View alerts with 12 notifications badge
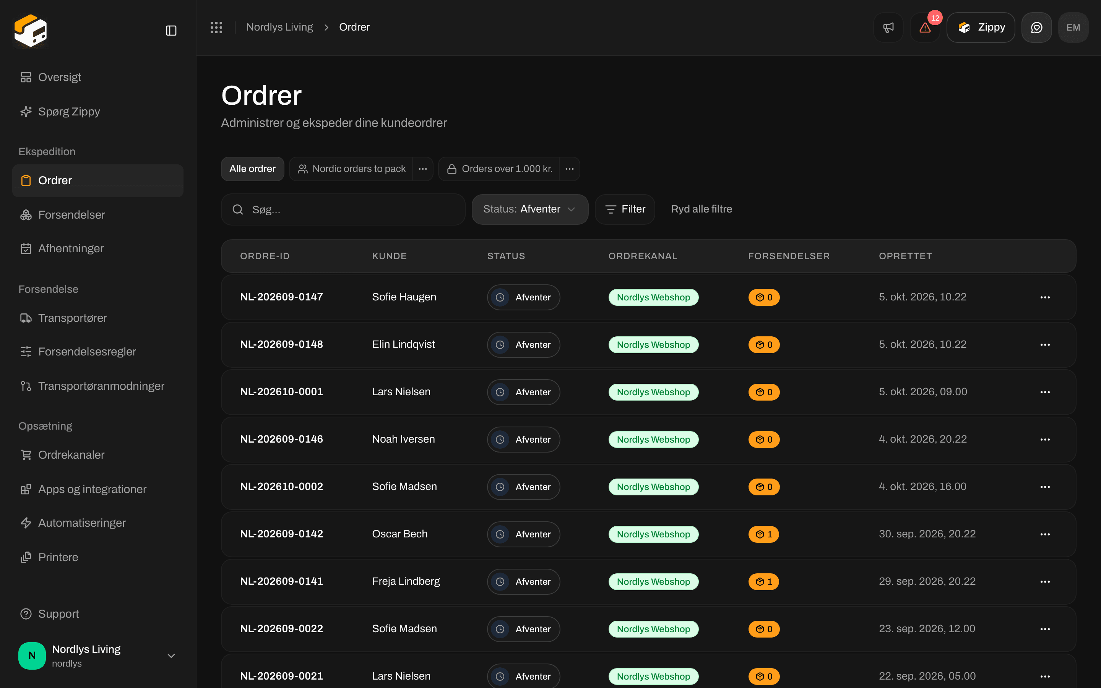The height and width of the screenshot is (688, 1101). click(925, 27)
